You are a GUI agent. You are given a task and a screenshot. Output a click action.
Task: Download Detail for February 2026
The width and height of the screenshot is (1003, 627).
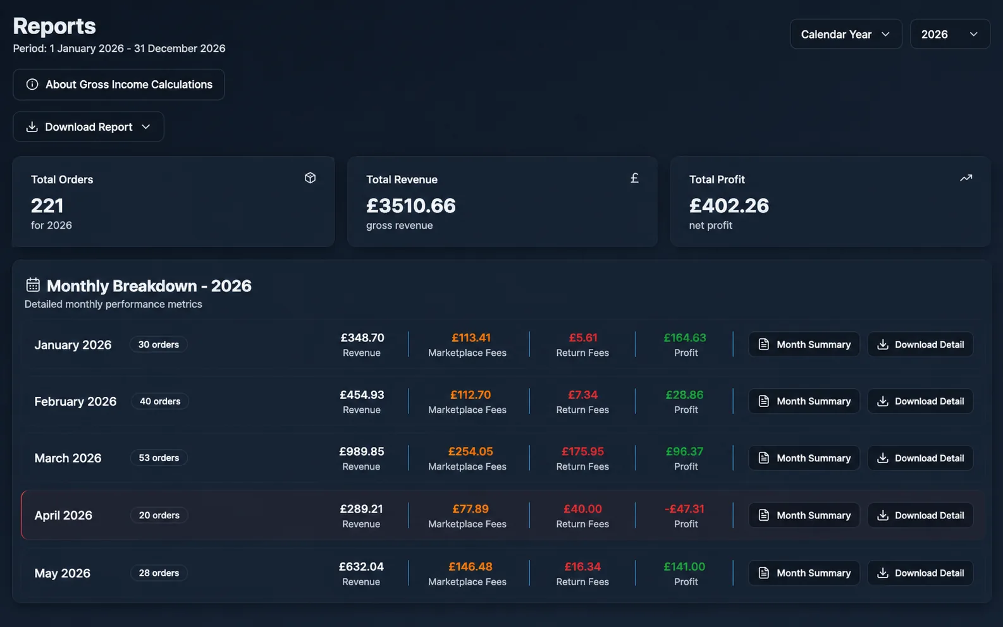point(920,401)
